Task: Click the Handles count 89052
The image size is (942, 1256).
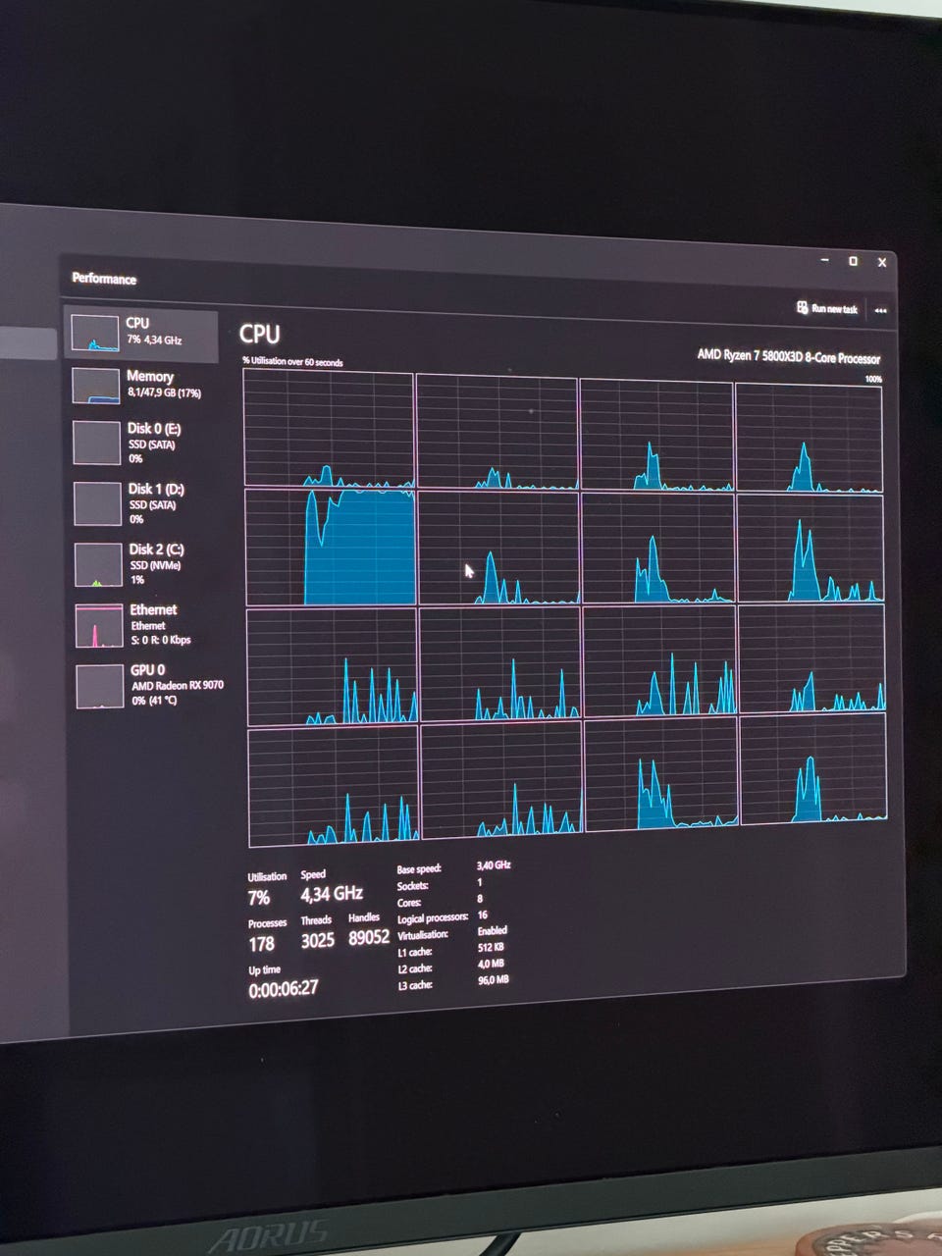Action: tap(368, 937)
